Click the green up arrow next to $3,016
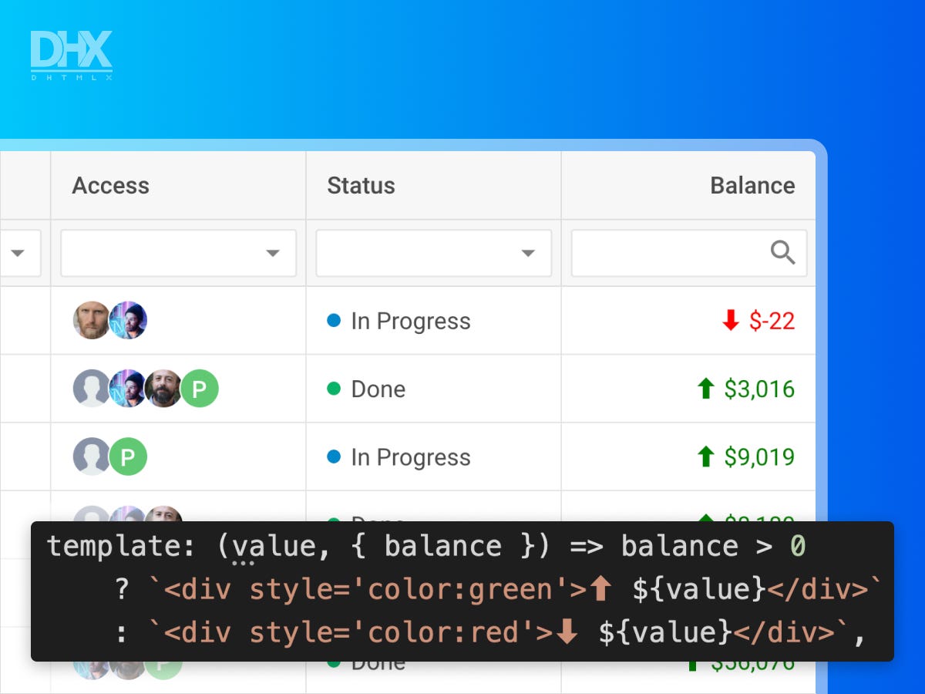Screen dimensions: 925x694 pyautogui.click(x=708, y=389)
